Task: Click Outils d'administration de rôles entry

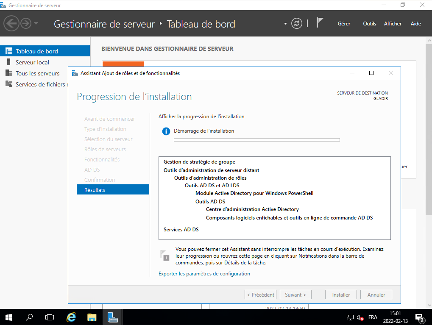Action: pyautogui.click(x=210, y=178)
